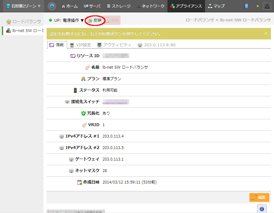Click the yellow star notification icon
Image resolution: width=274 pixels, height=213 pixels.
[x=257, y=6]
